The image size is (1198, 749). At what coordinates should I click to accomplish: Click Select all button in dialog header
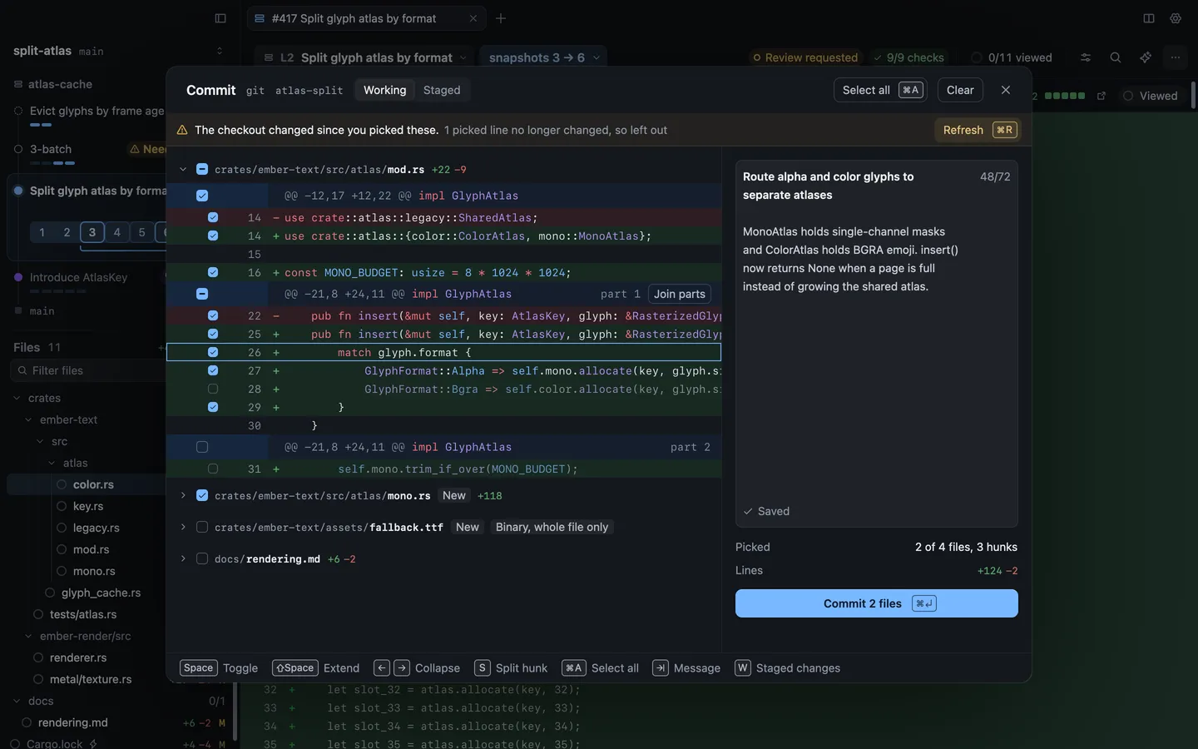point(880,90)
